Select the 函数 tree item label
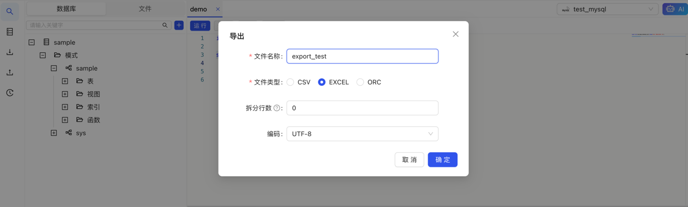The image size is (688, 207). coord(94,120)
